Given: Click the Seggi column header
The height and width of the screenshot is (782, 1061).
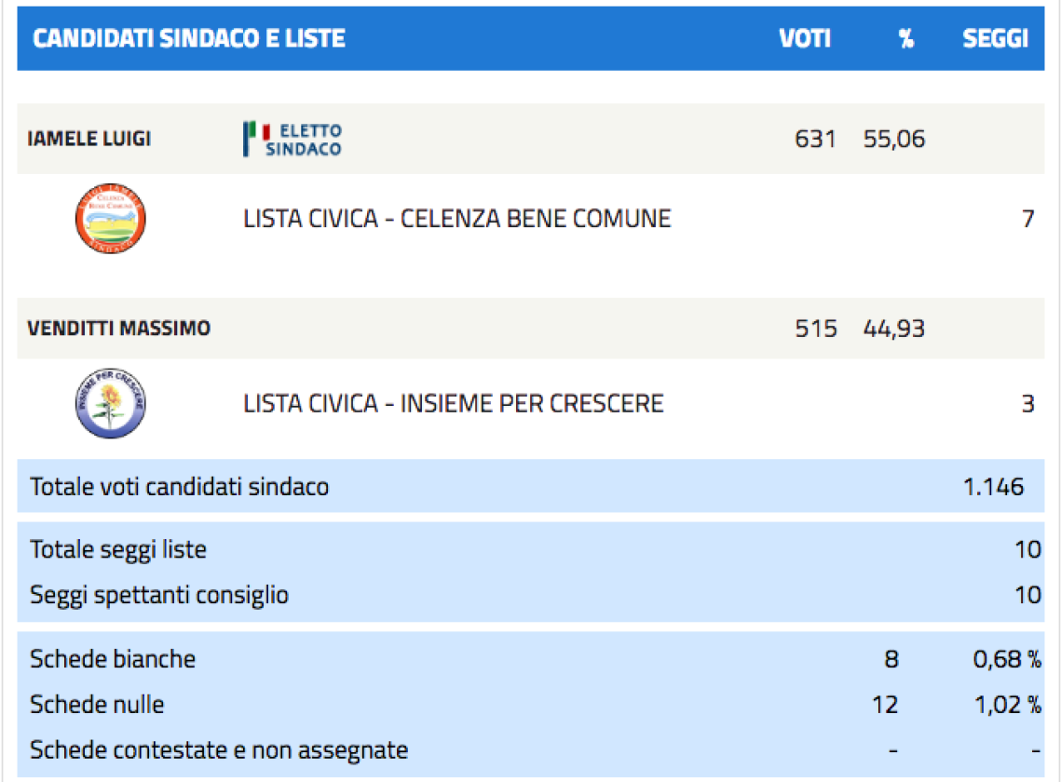Looking at the screenshot, I should [996, 38].
